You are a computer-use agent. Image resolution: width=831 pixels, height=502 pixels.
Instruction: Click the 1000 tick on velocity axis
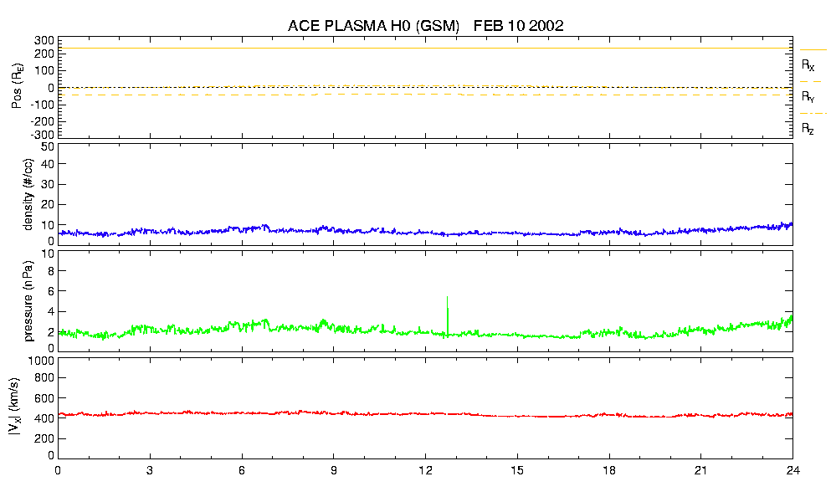pos(41,361)
